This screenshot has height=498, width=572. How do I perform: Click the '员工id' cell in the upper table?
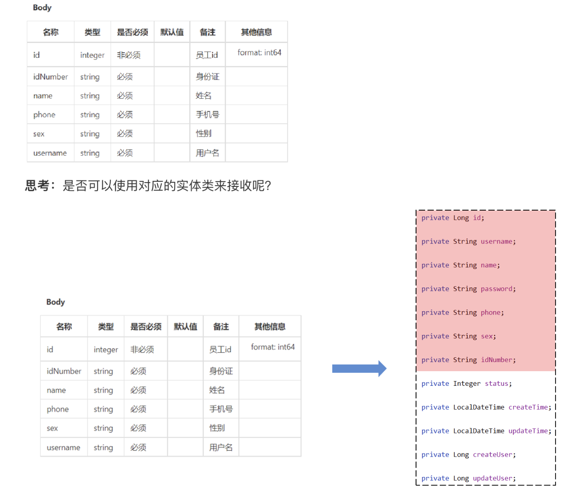pos(207,55)
